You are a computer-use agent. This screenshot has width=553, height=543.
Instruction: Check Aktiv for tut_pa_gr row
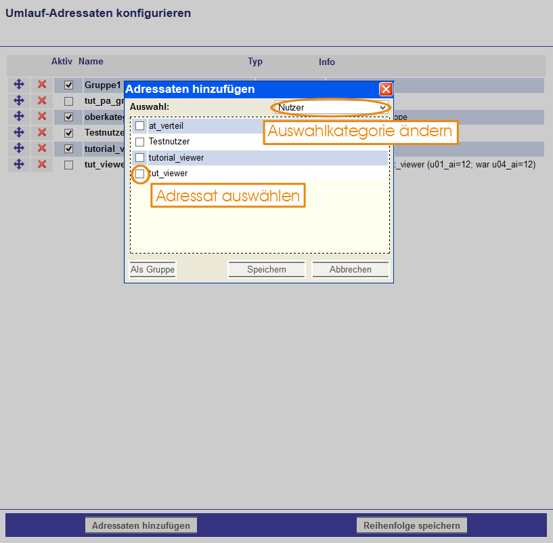click(69, 102)
